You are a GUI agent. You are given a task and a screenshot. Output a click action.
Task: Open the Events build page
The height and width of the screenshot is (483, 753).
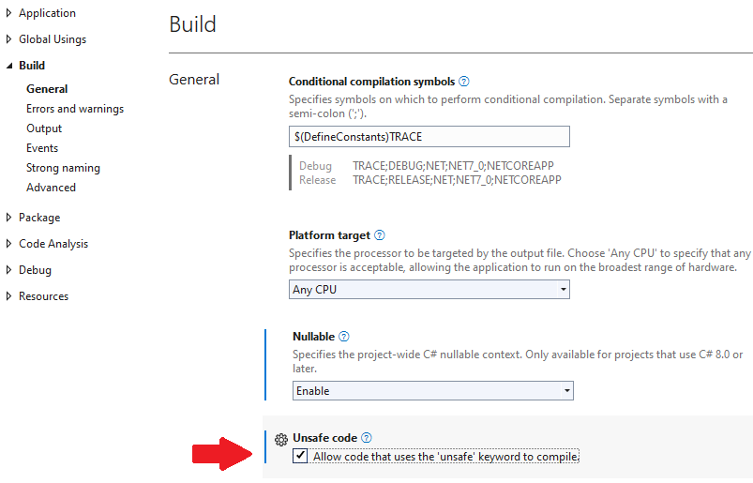(42, 148)
